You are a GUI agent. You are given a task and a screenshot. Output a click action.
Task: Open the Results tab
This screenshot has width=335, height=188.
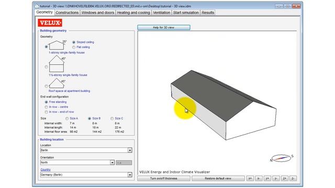click(x=208, y=13)
